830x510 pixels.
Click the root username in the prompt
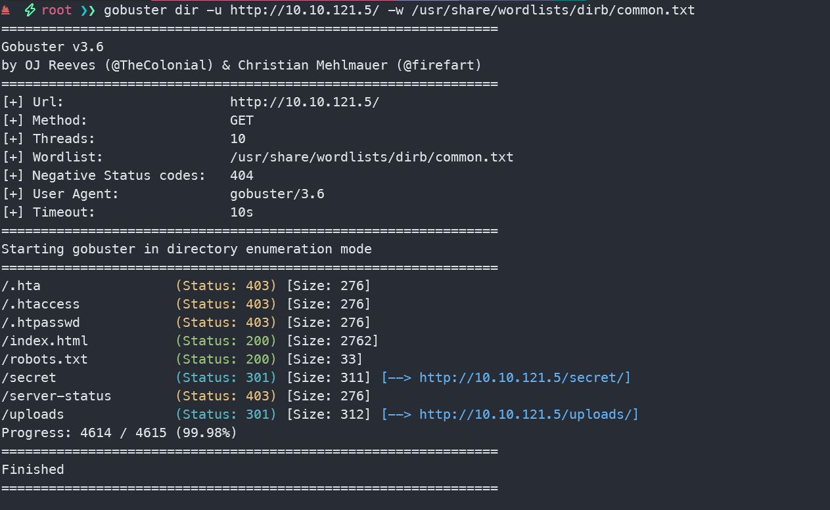pyautogui.click(x=57, y=11)
